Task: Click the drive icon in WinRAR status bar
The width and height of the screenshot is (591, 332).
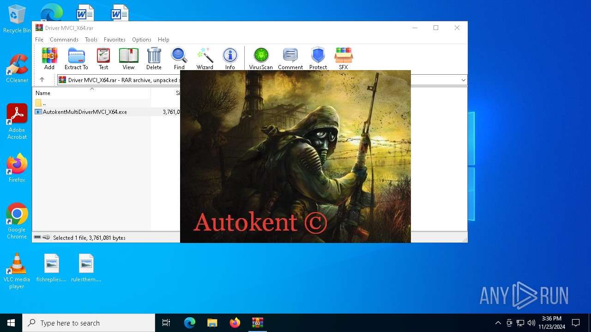Action: [37, 237]
